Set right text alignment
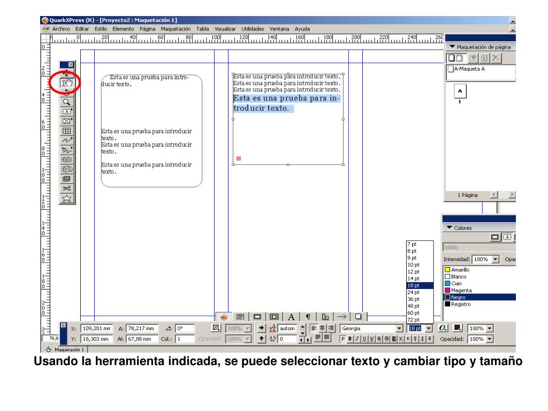The image size is (548, 411). (330, 328)
